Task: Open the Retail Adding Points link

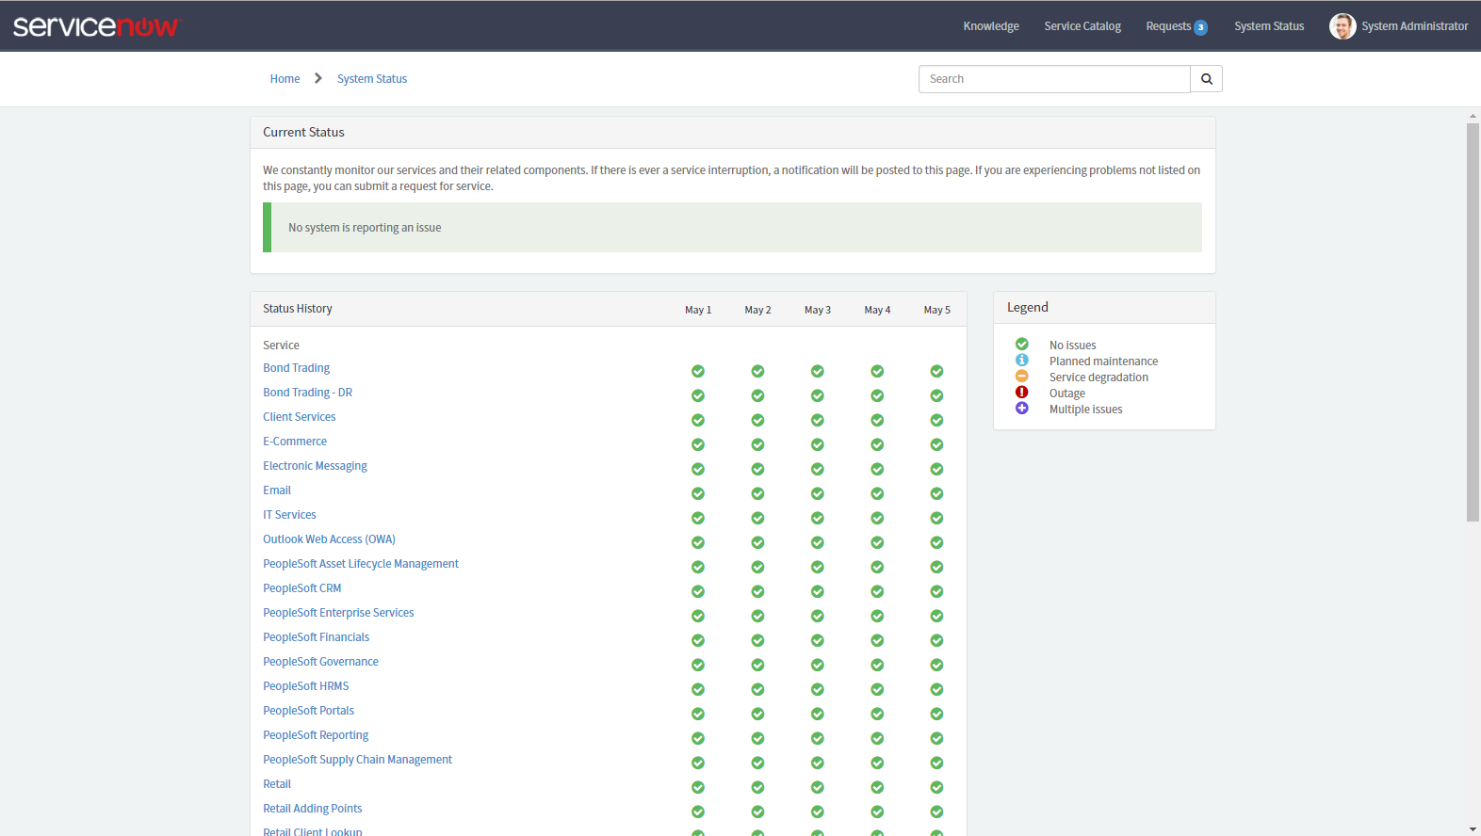Action: [313, 809]
